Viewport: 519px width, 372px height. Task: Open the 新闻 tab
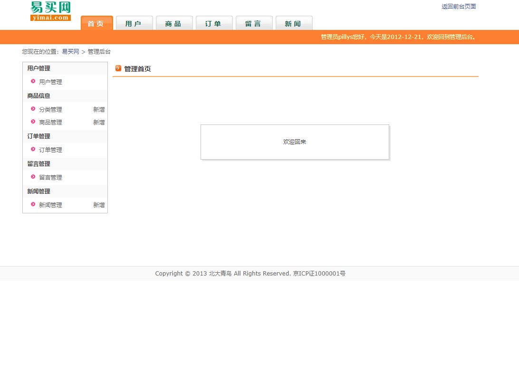[294, 23]
